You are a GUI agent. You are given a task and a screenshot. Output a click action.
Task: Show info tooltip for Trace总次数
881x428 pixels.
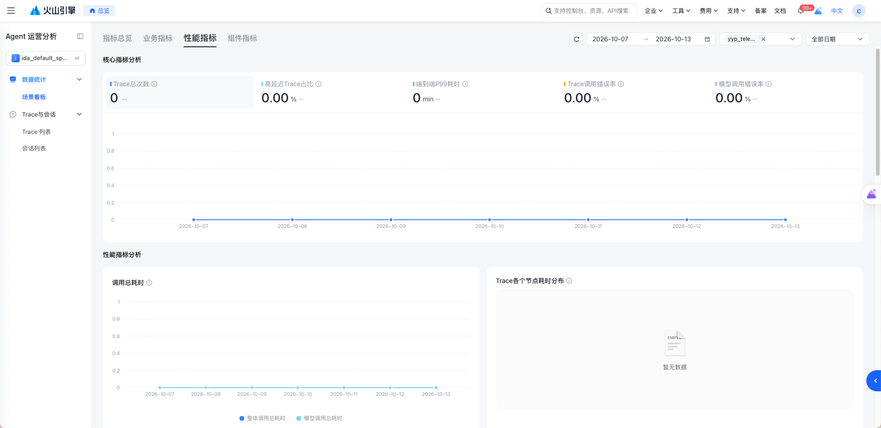click(154, 84)
